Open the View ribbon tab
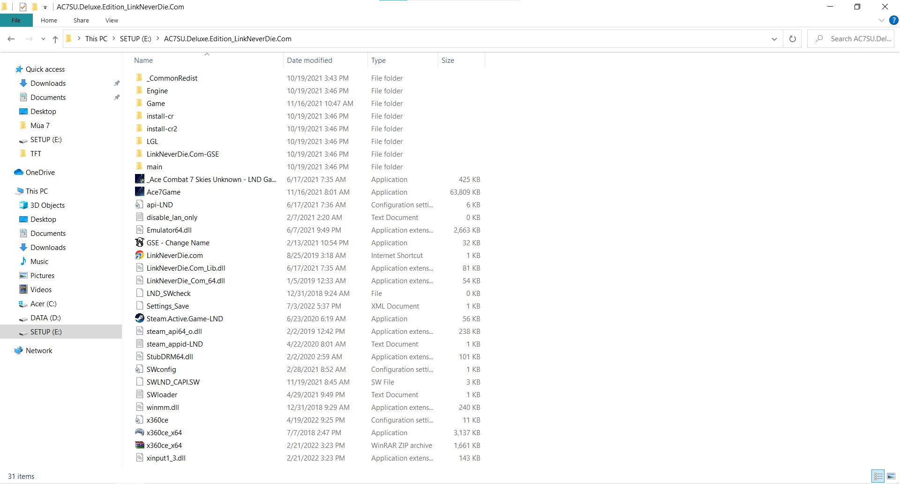This screenshot has height=484, width=900. coord(112,20)
